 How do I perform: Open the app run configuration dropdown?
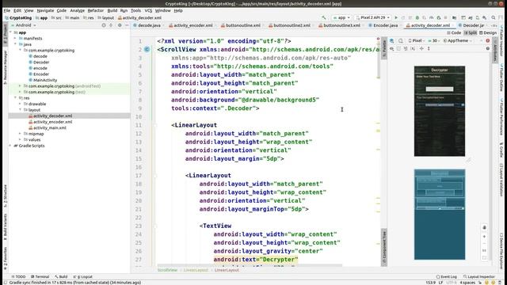coord(341,17)
